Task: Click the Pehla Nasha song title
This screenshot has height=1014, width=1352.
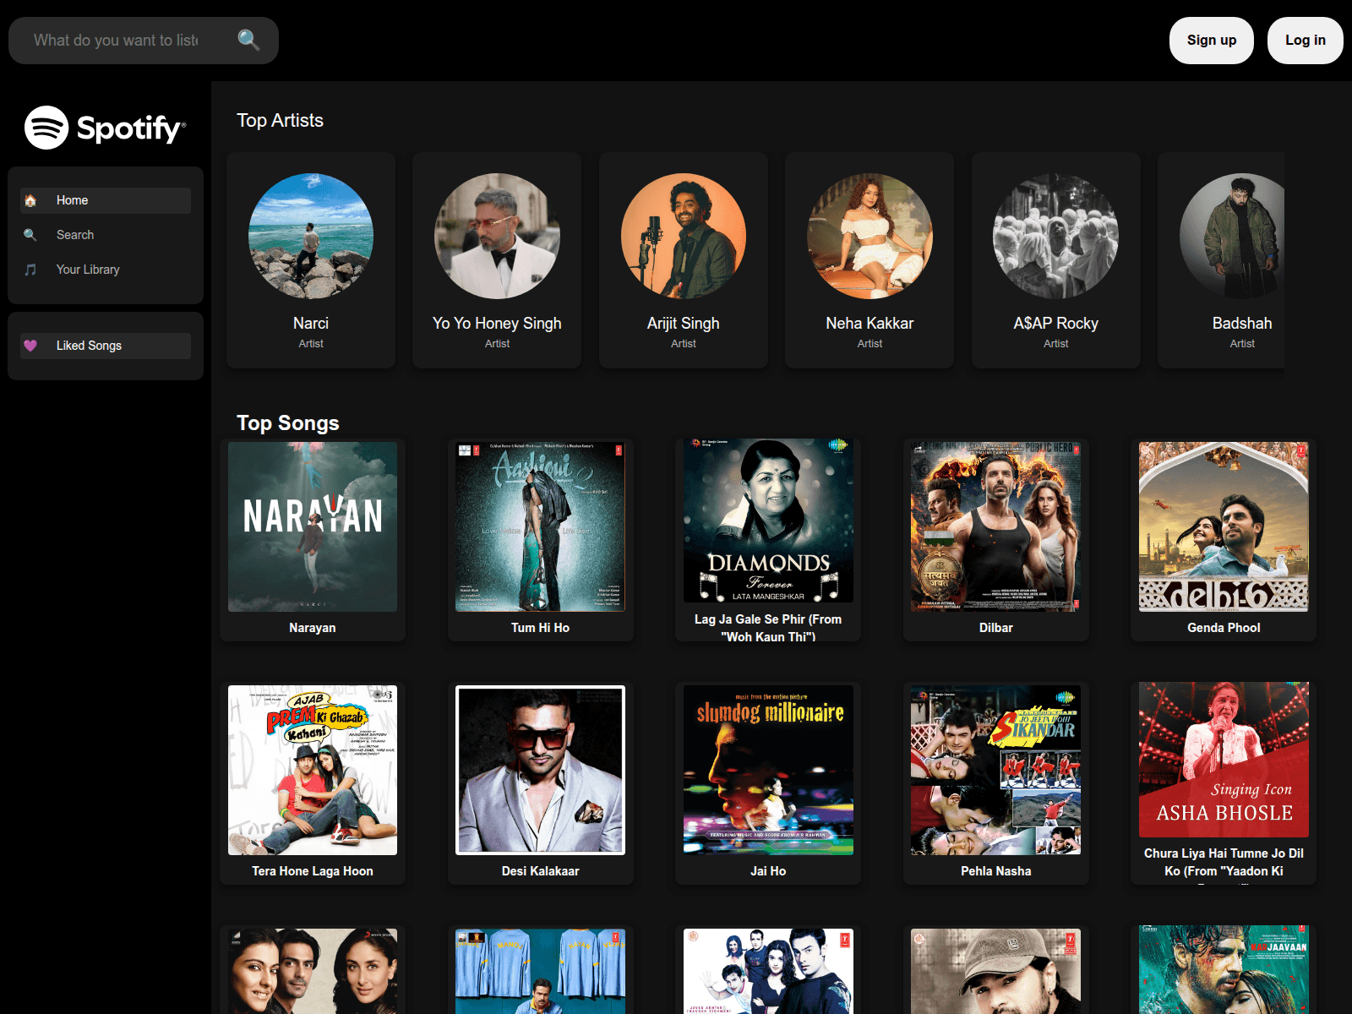Action: pyautogui.click(x=995, y=871)
